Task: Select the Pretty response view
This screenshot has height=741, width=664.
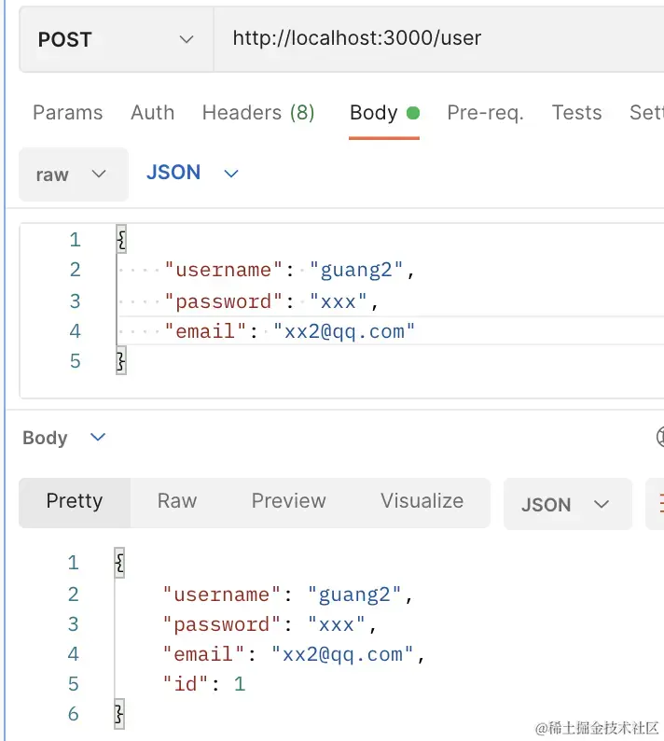Action: (x=75, y=501)
